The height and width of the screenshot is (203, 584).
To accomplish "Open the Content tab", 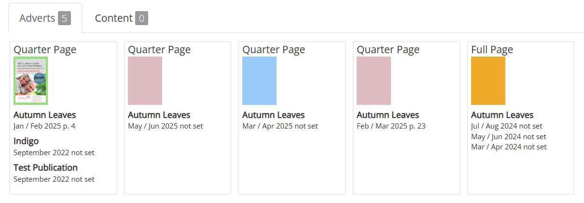I will pos(121,18).
